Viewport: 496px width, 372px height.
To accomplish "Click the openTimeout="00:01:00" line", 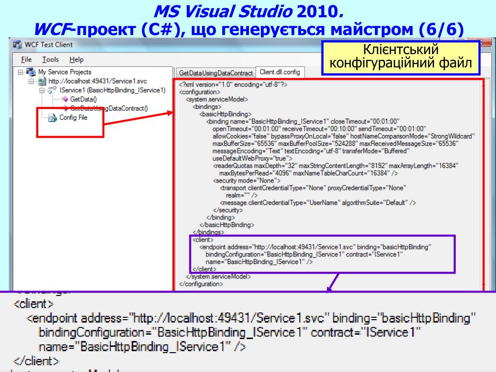I will point(319,129).
